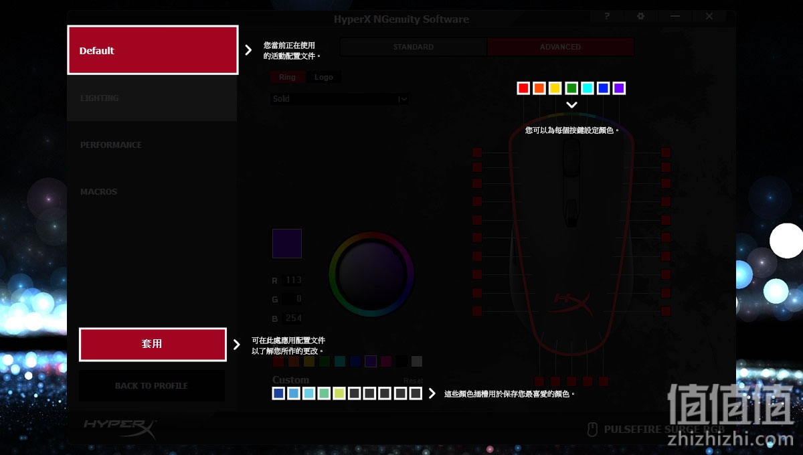The width and height of the screenshot is (803, 455).
Task: Pick magenta swatch in dim preset palette
Action: point(386,361)
